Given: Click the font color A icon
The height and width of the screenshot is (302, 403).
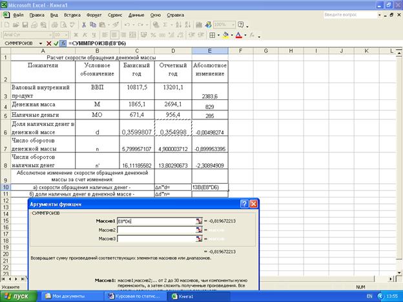Looking at the screenshot, I should tap(238, 34).
